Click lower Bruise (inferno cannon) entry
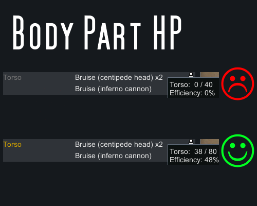This screenshot has width=257, height=206. click(113, 156)
